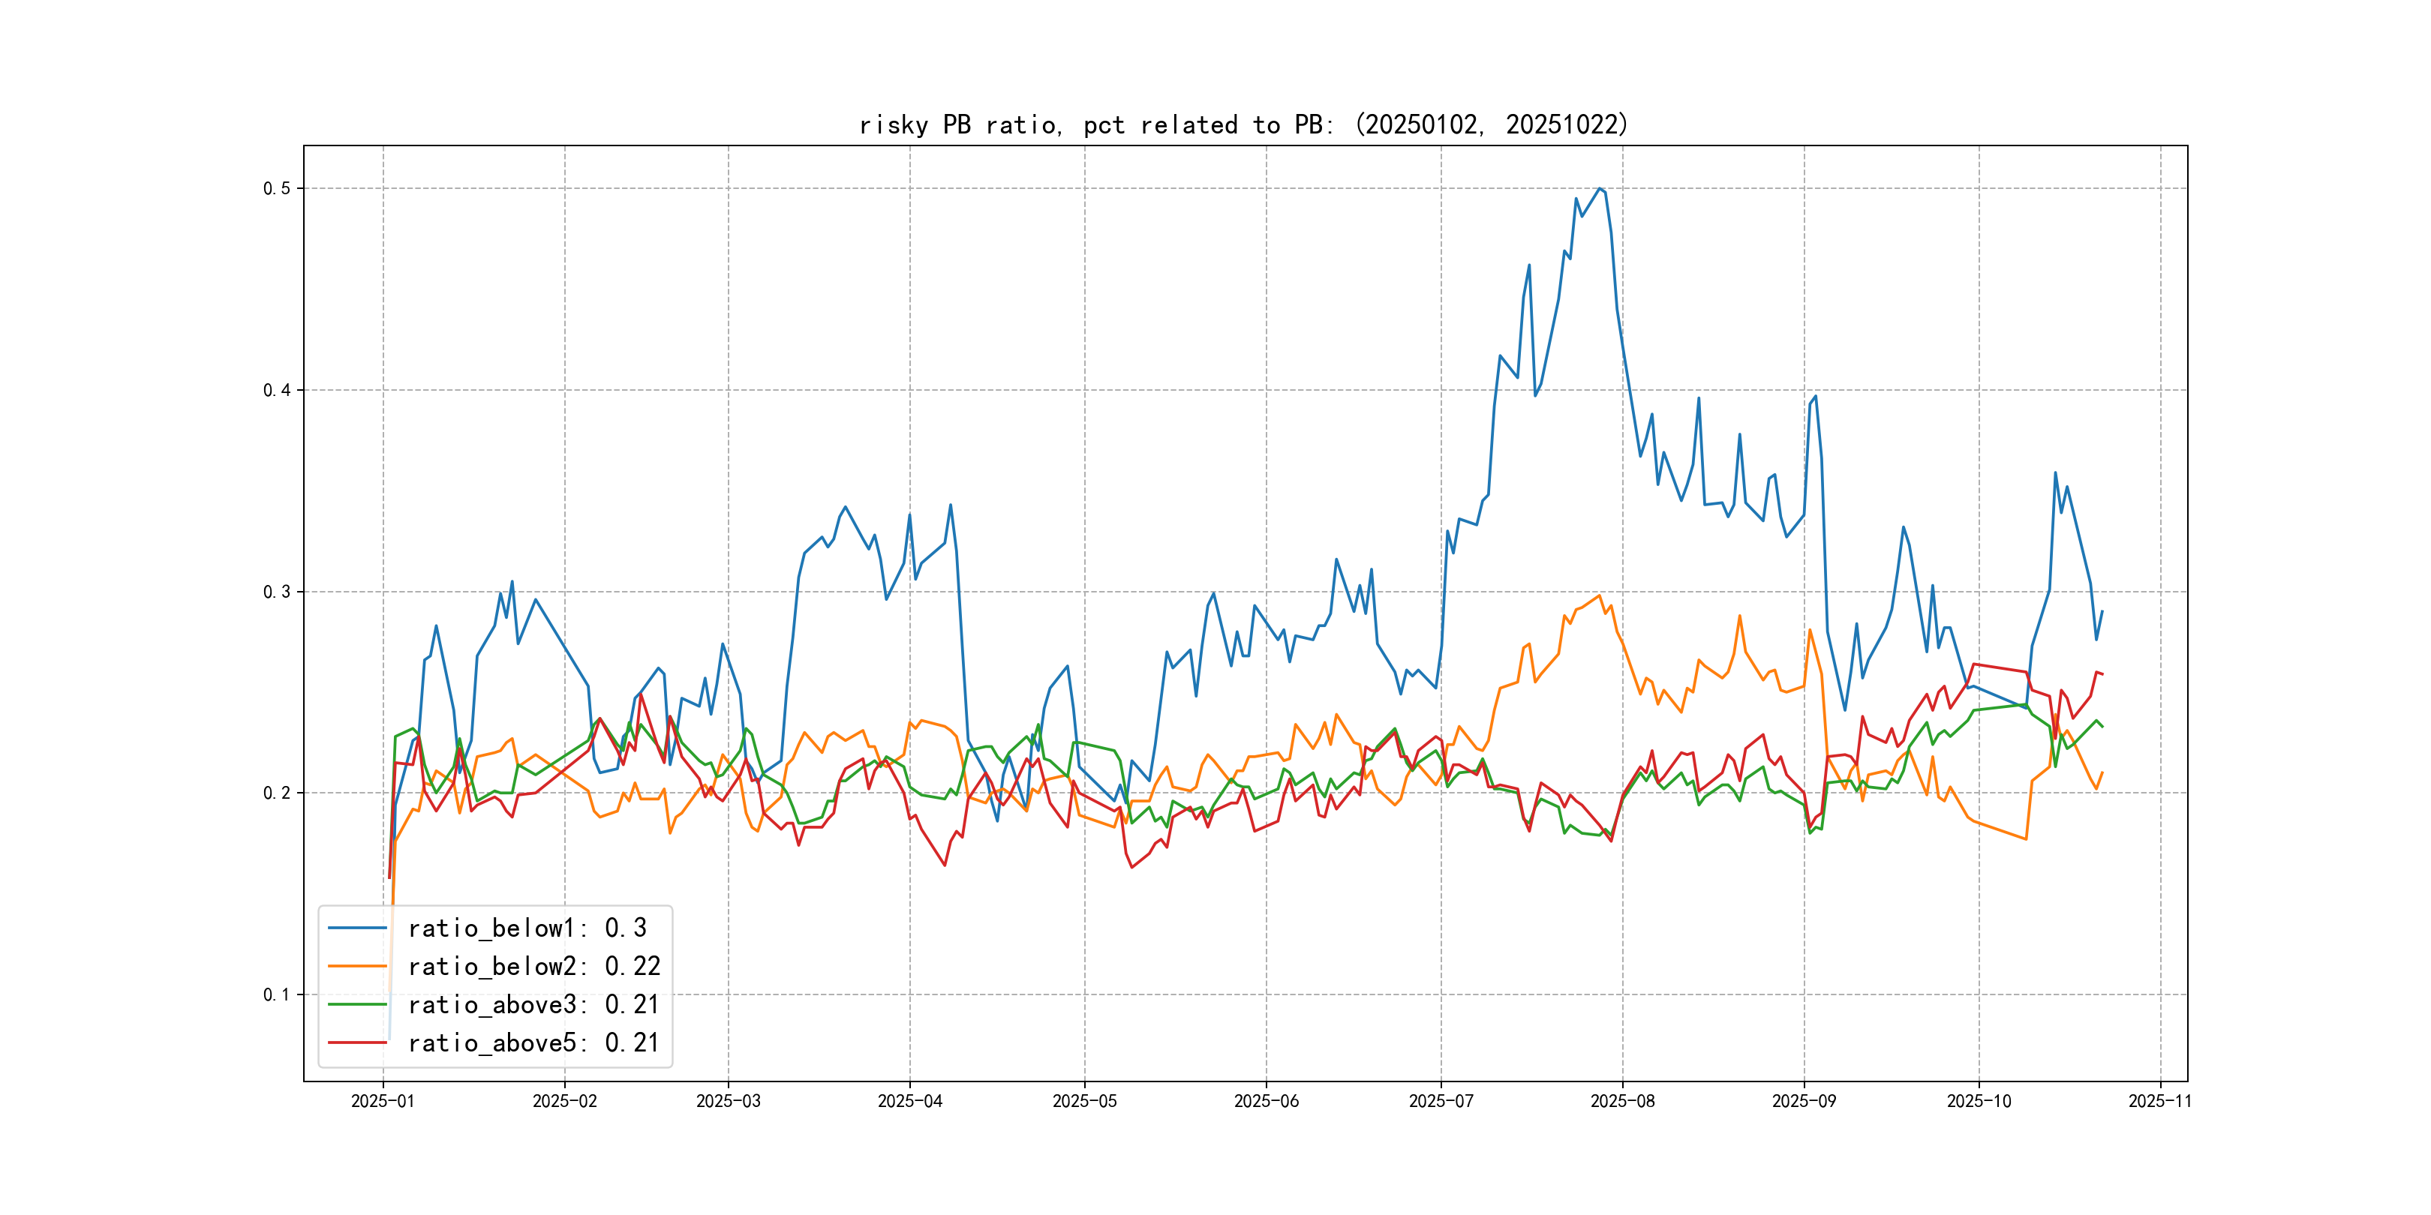Click the 2025-04 x-axis tick label
The width and height of the screenshot is (2431, 1215).
coord(909,1101)
